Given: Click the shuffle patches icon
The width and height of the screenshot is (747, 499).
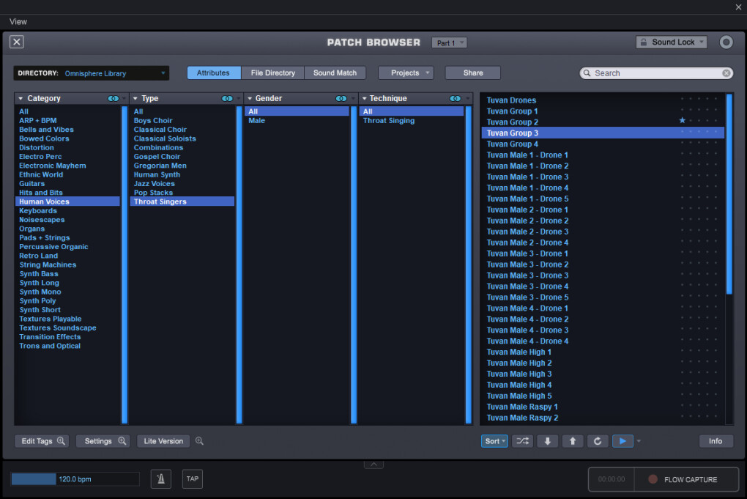Looking at the screenshot, I should coord(523,441).
